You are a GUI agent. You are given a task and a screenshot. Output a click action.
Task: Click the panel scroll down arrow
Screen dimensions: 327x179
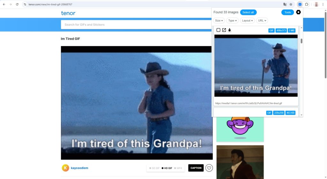[x=301, y=115]
